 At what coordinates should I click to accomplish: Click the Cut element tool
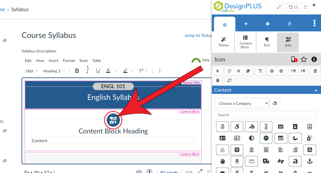click(x=238, y=71)
